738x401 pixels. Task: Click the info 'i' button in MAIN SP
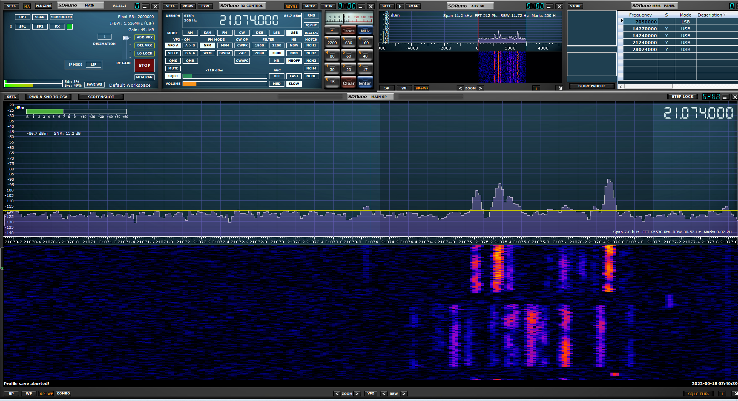tap(722, 393)
